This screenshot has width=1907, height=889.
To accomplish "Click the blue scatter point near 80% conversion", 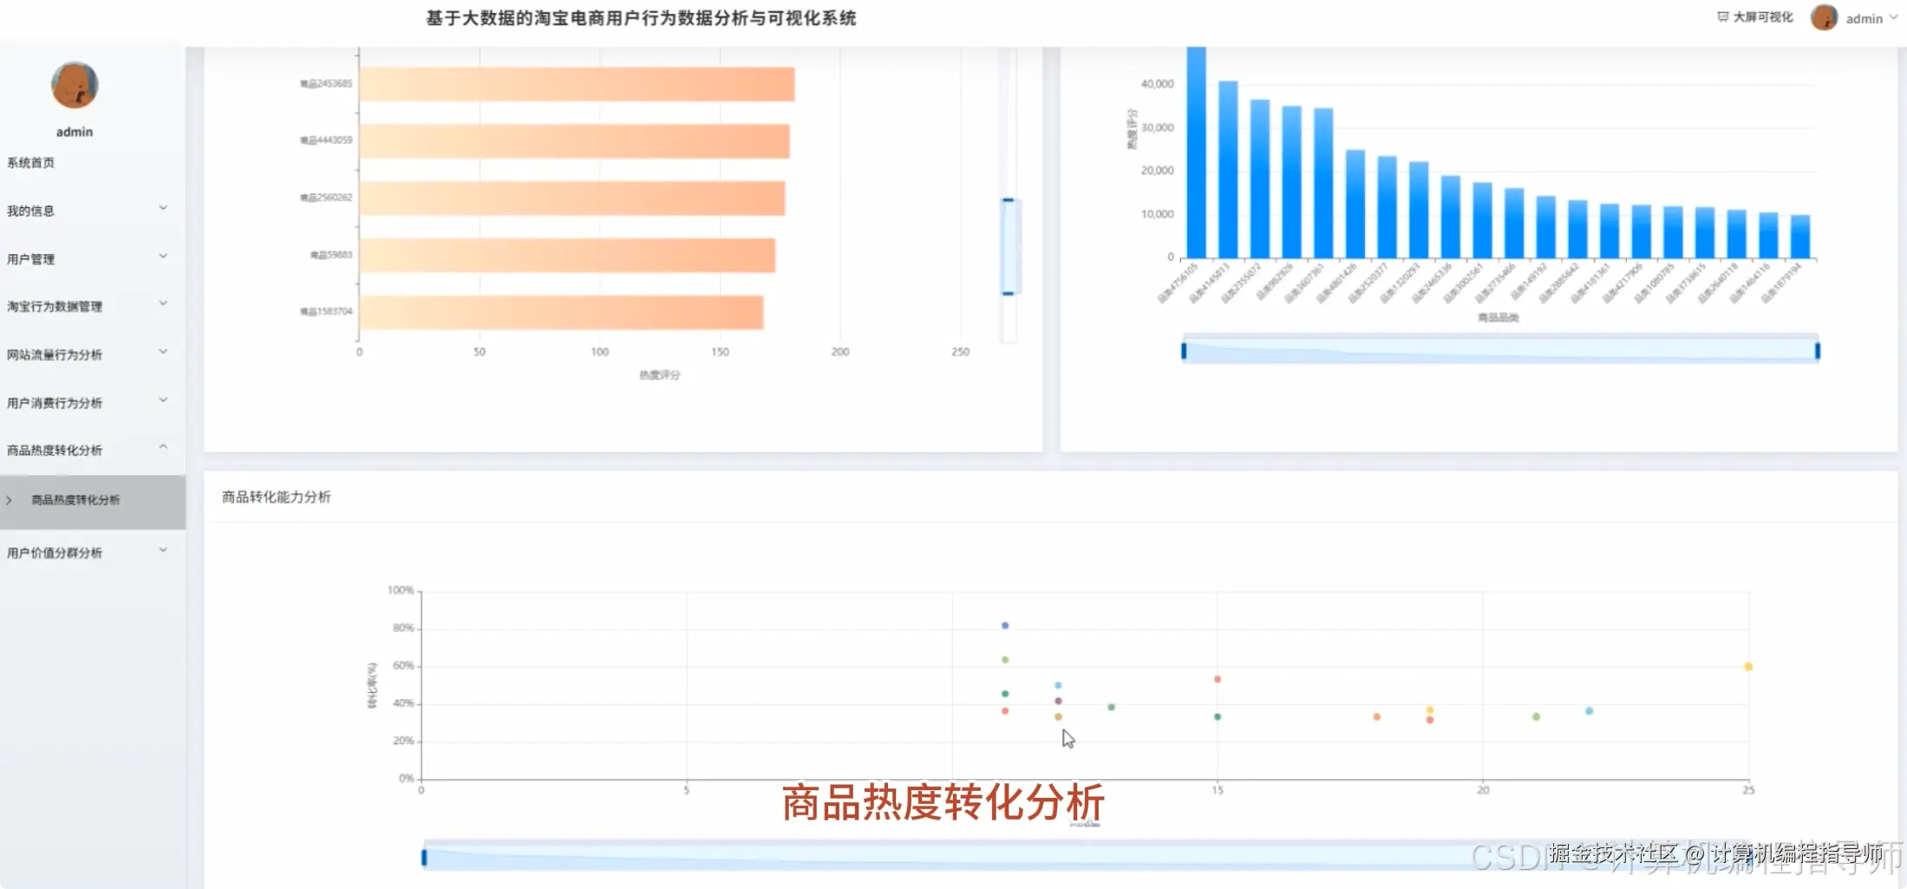I will 1005,624.
